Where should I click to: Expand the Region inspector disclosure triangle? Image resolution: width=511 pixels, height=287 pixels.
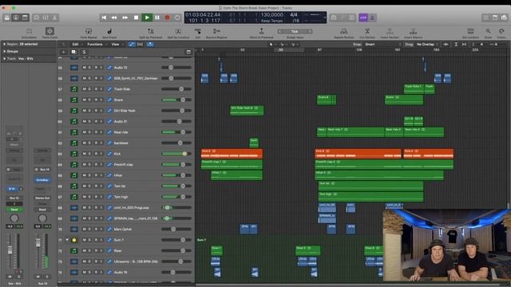(5, 44)
